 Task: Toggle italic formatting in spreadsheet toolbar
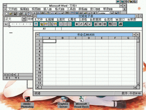tap(81, 24)
